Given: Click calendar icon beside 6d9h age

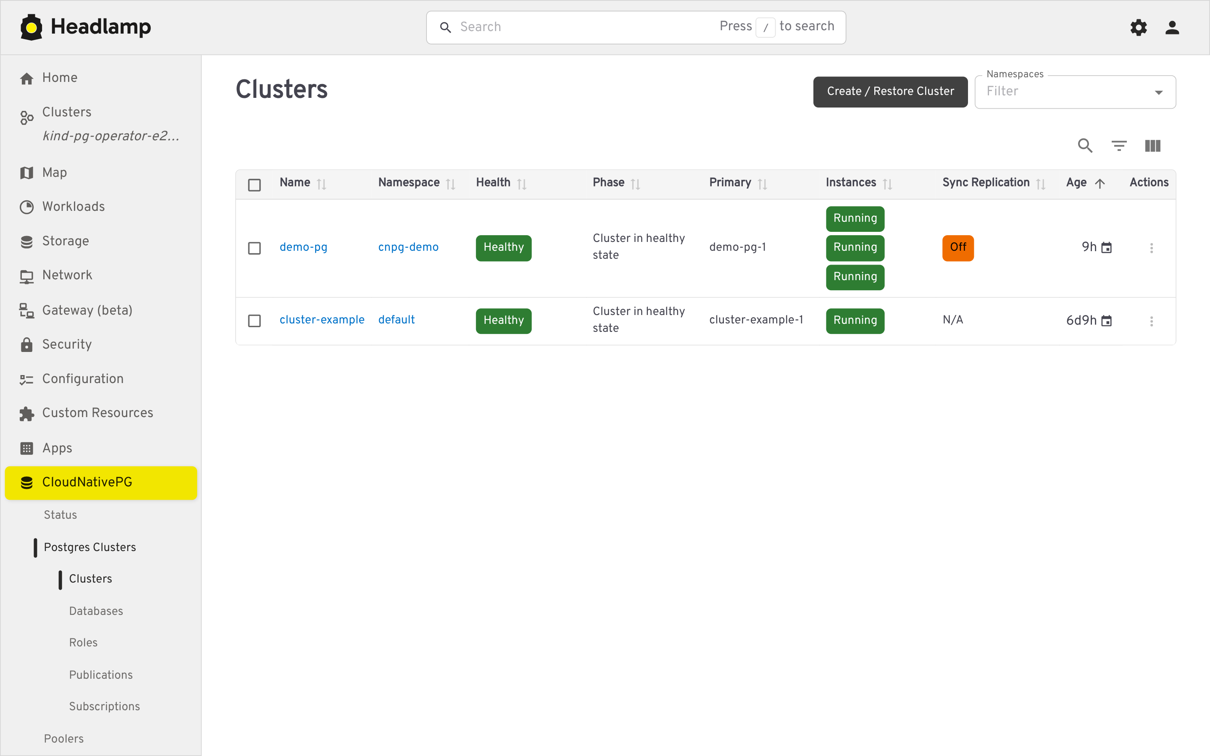Looking at the screenshot, I should 1107,321.
